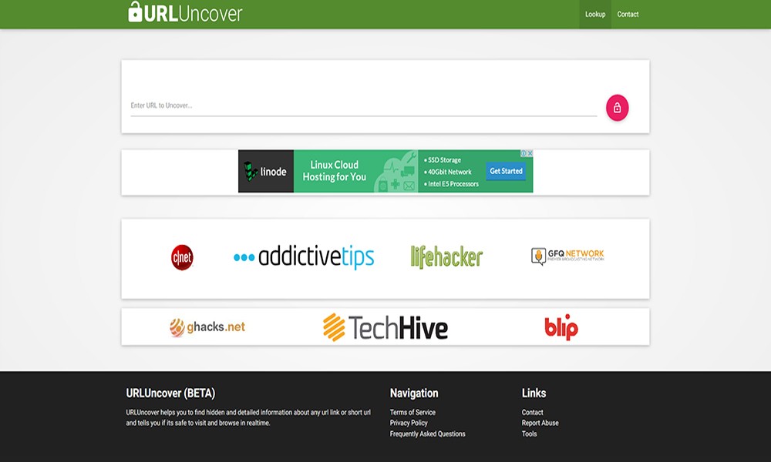Open the Privacy Policy footer link
Viewport: 771px width, 462px height.
pos(409,423)
